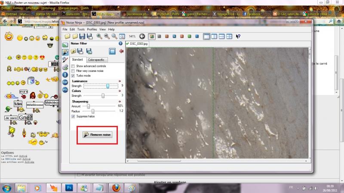Click the Sharpening Radius slider handle
This screenshot has height=193, width=344.
coord(93,111)
